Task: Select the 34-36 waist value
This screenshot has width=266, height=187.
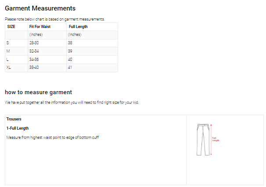Action: click(34, 59)
